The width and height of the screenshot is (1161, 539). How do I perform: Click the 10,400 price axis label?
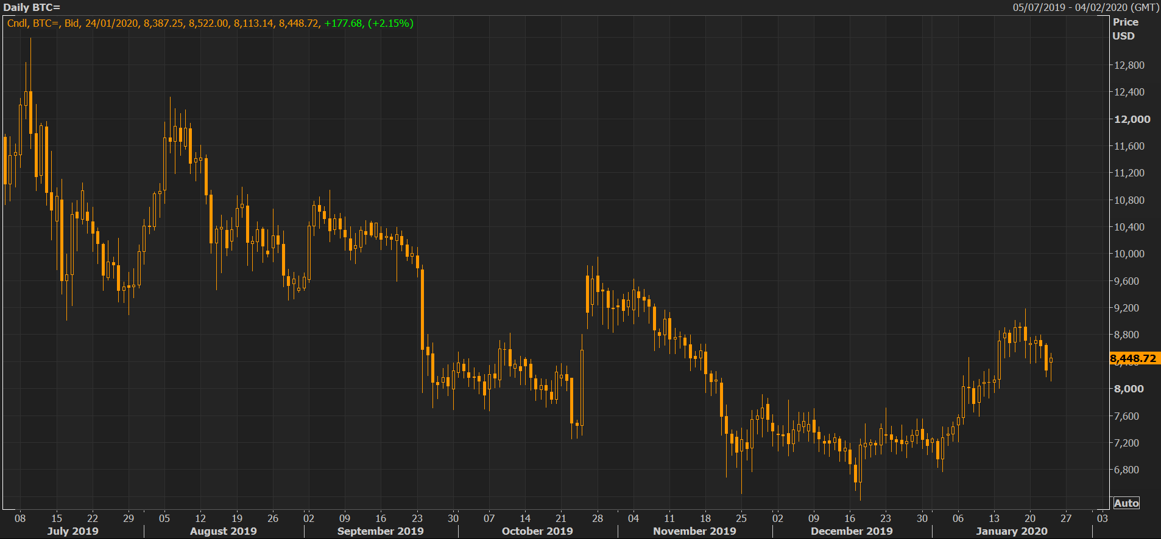tap(1129, 227)
